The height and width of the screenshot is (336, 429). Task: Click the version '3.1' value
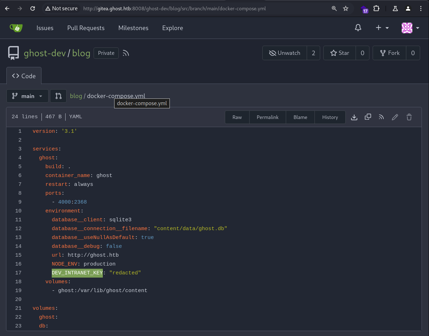(x=69, y=131)
